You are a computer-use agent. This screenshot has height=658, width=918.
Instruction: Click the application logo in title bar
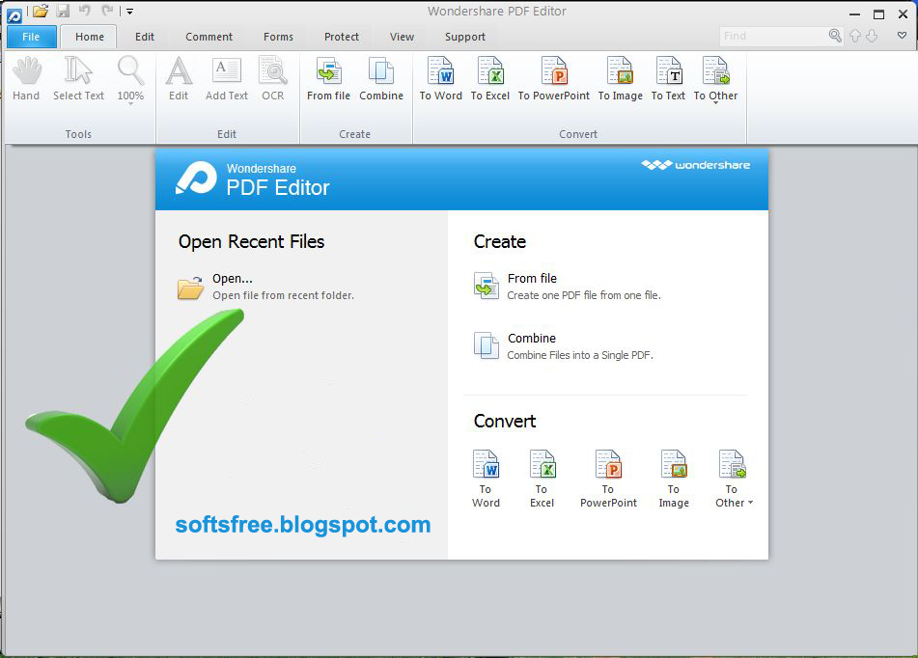(14, 15)
